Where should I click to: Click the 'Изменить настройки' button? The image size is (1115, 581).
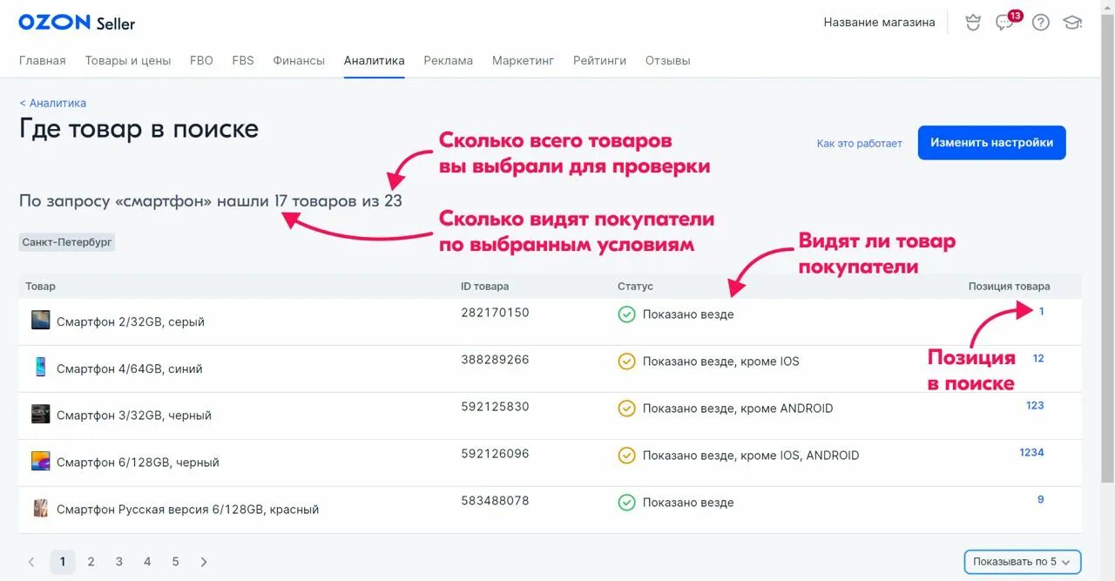[x=991, y=142]
